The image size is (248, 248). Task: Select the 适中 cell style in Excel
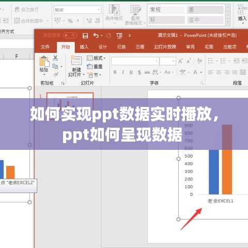click(205, 20)
